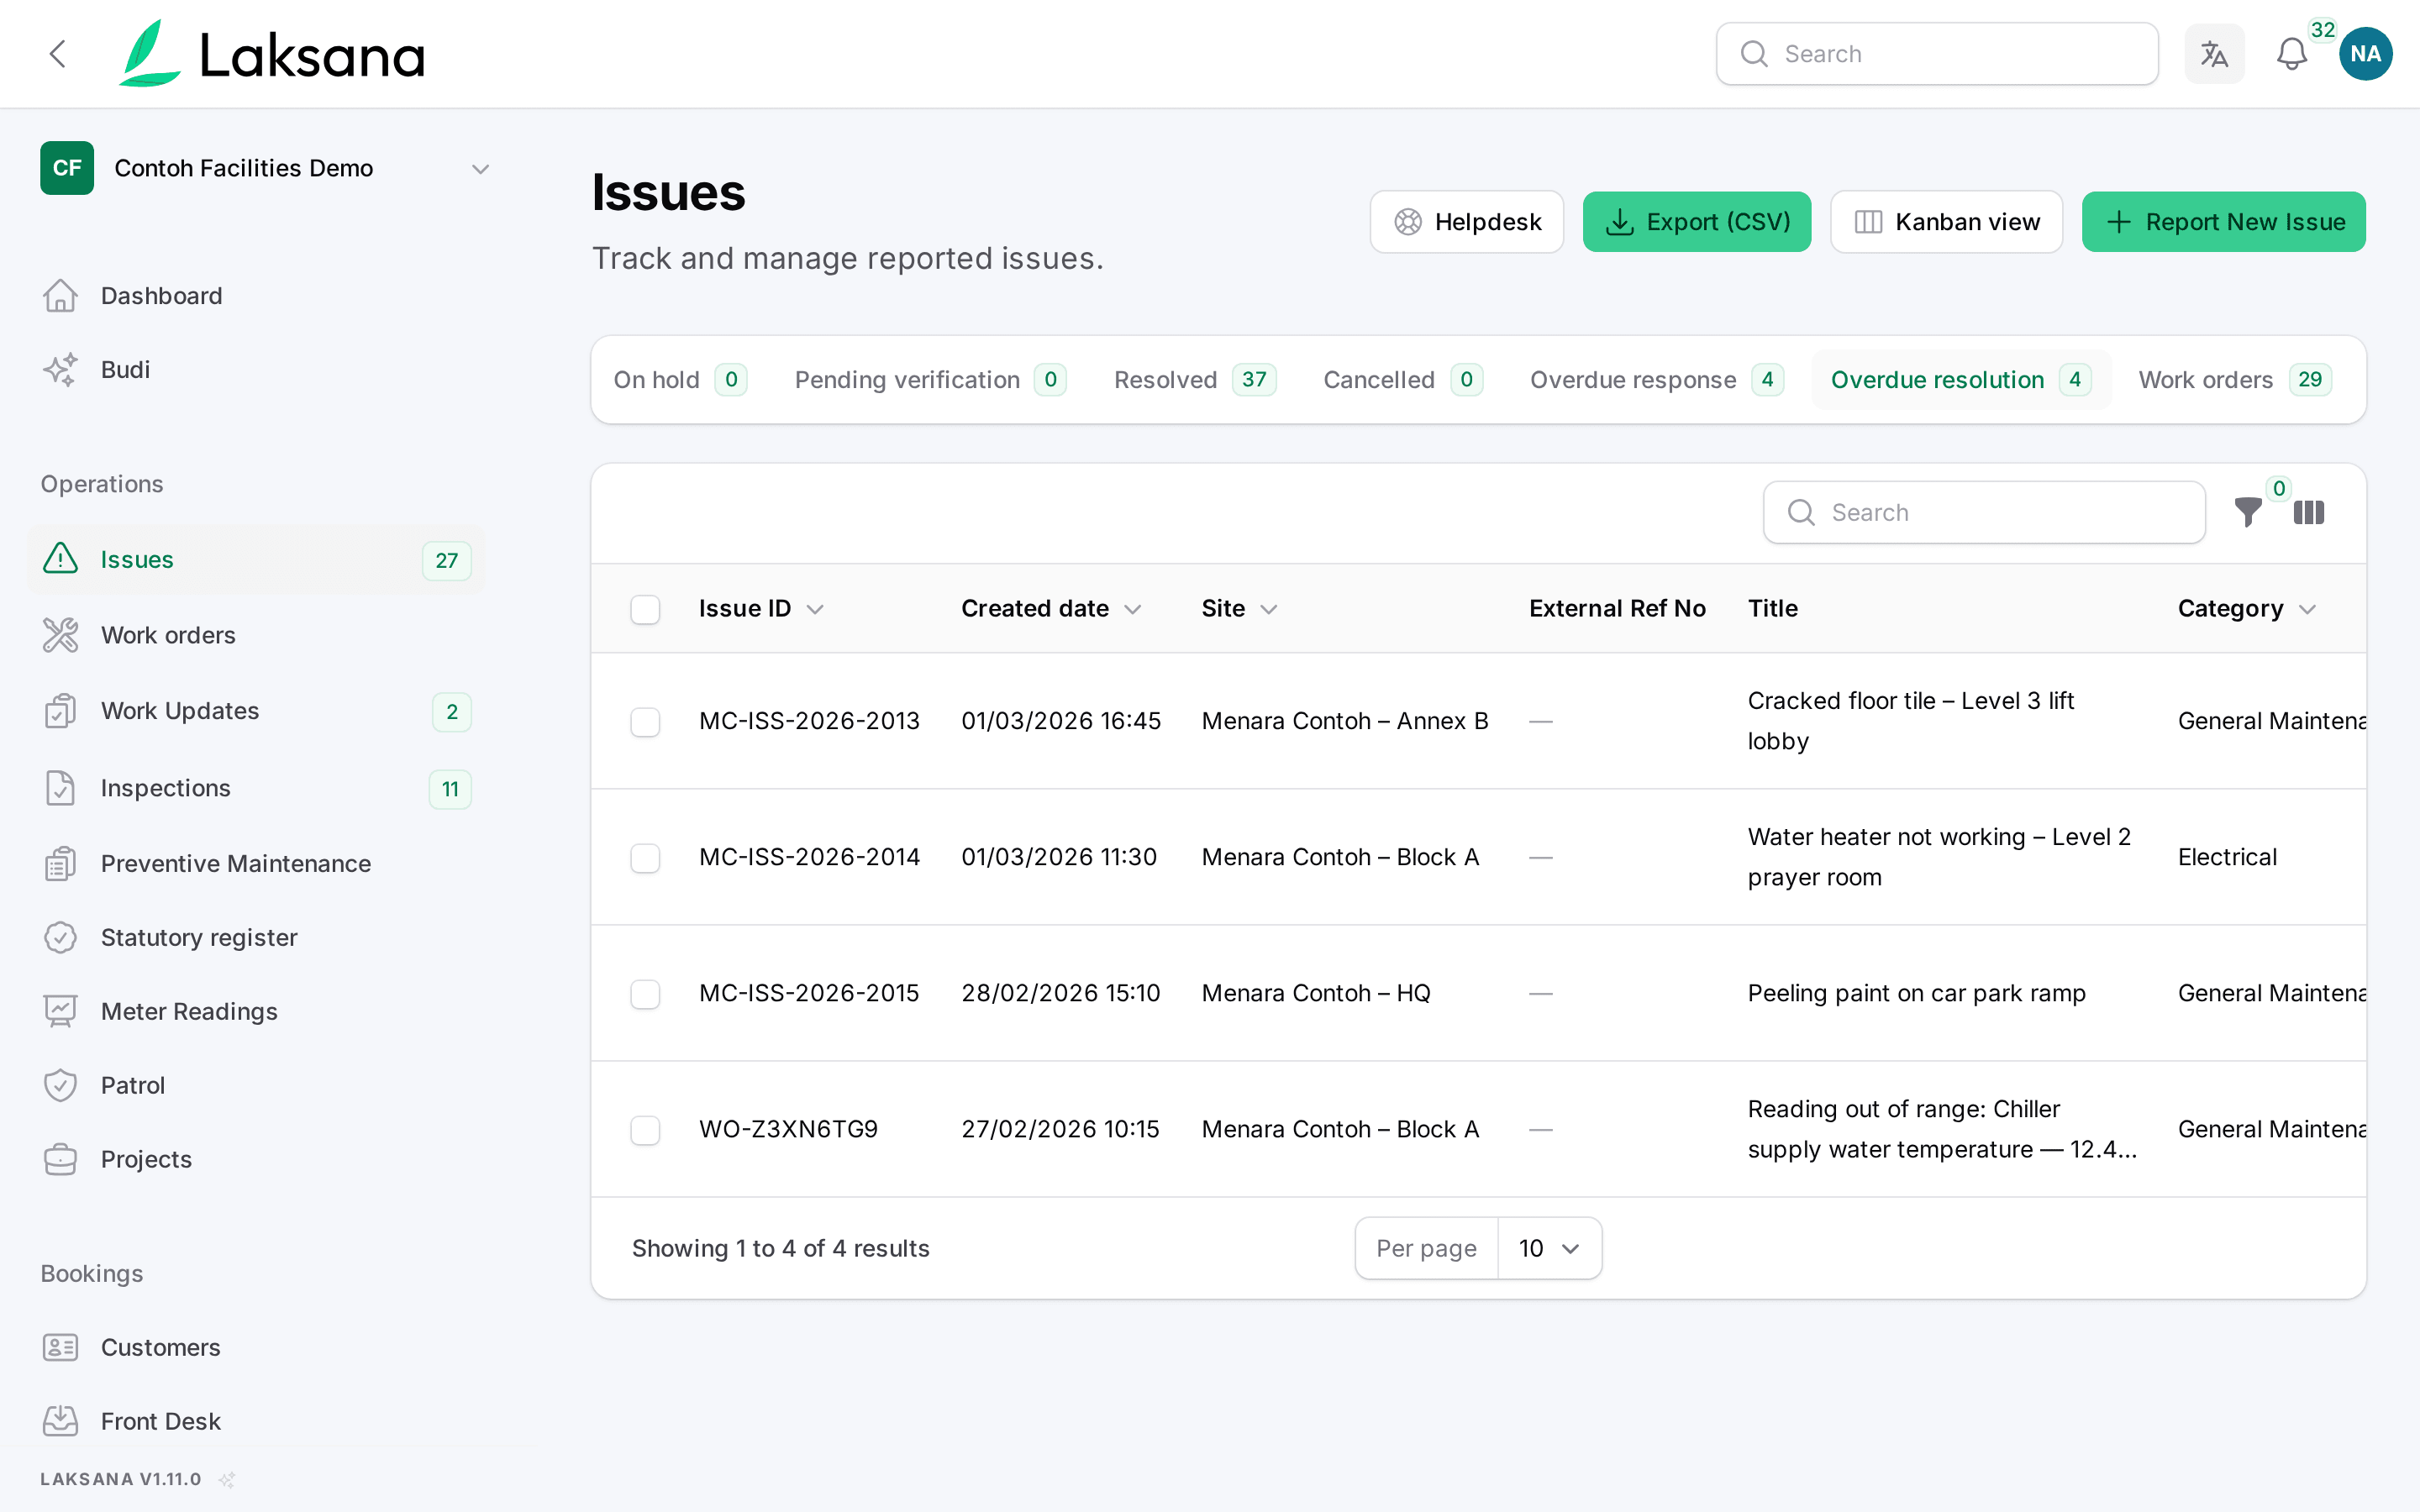
Task: Check the row MC-ISS-2026-2013
Action: (645, 721)
